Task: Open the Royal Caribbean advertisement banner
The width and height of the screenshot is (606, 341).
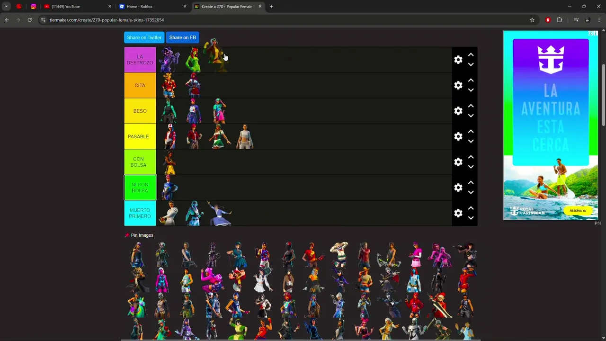Action: click(x=551, y=126)
